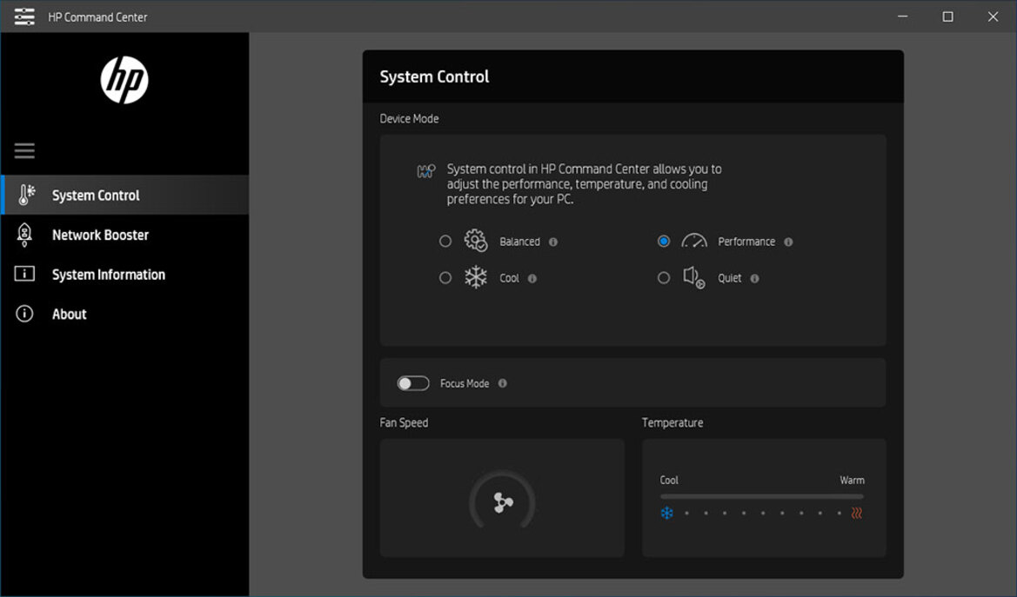Screen dimensions: 1017x597
Task: Open the Network Booster section
Action: 124,235
